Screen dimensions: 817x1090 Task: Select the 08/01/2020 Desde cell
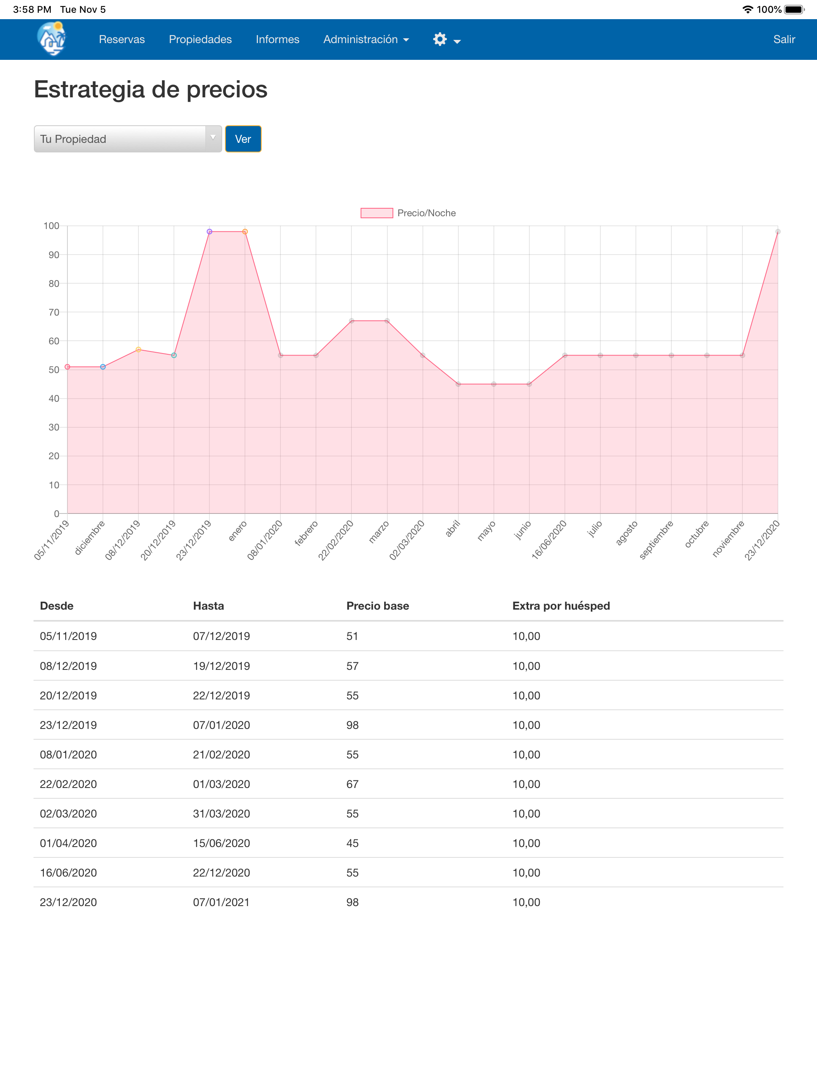(68, 754)
